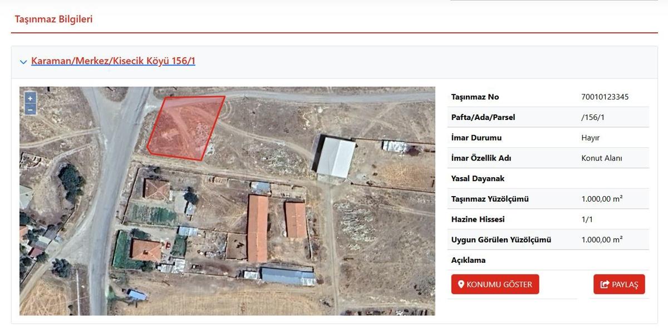Zoom out the map with minus button
This screenshot has height=330, width=668.
31,109
